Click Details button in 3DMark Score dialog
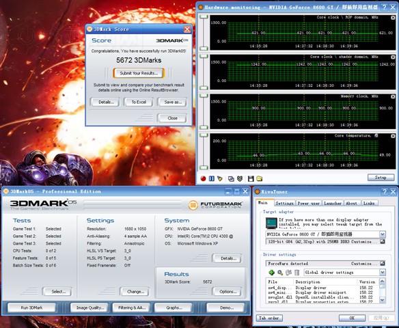Viewport: 399px width, 328px height. [x=105, y=102]
